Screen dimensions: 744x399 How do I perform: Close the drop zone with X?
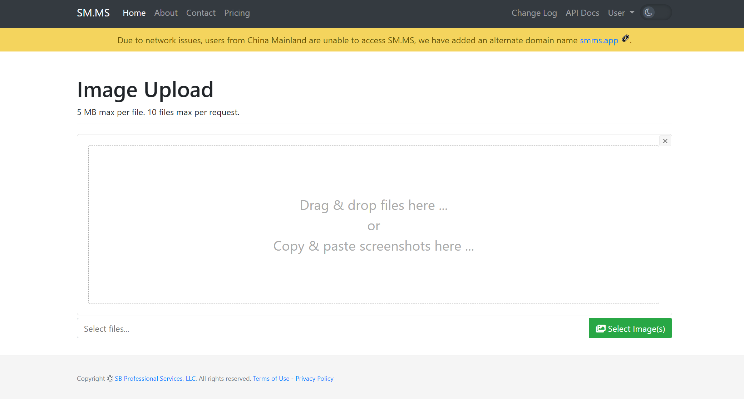665,141
